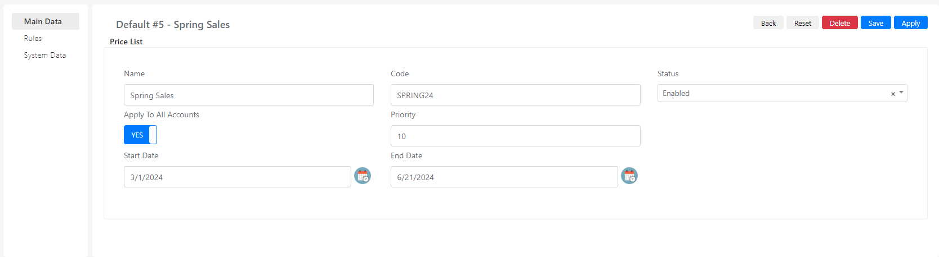Click the Code field showing SPRING24
The height and width of the screenshot is (257, 939).
516,95
